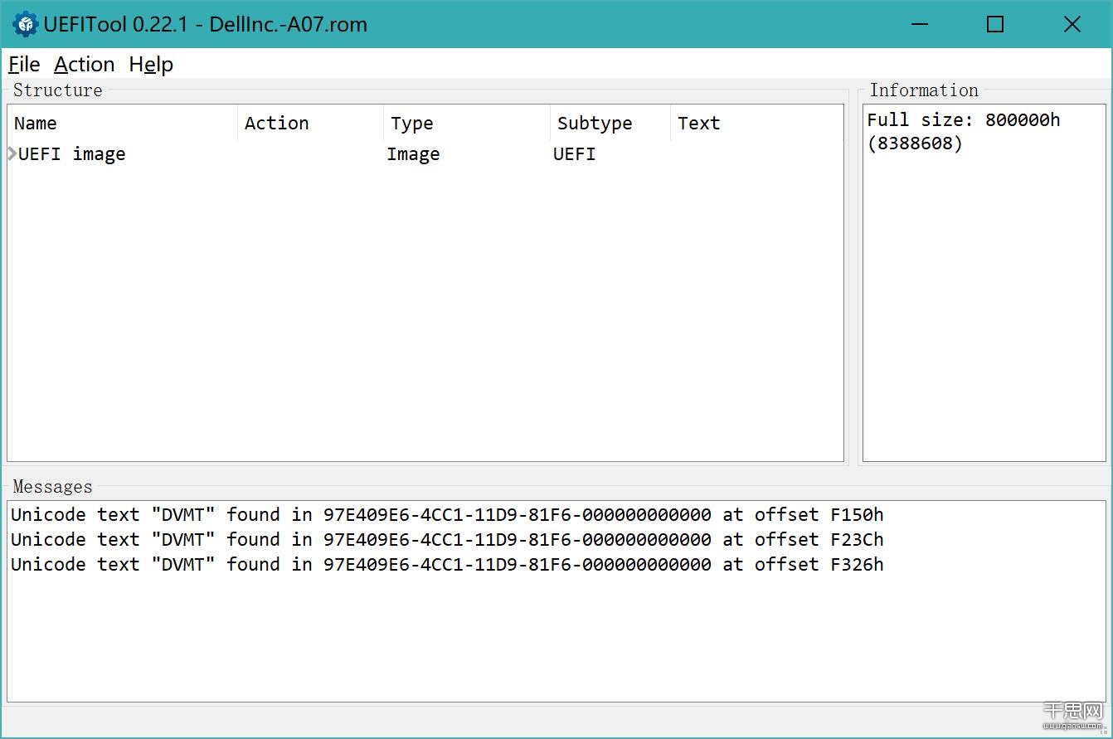This screenshot has width=1113, height=739.
Task: Expand the UEFI image tree node
Action: tap(12, 153)
